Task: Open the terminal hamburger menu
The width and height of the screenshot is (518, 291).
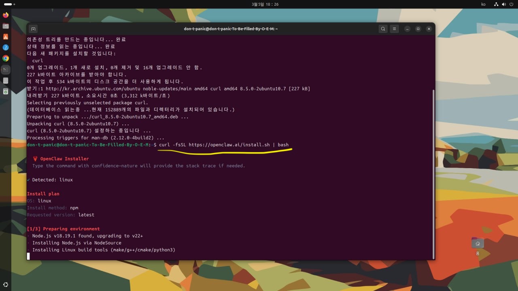Action: [x=394, y=29]
